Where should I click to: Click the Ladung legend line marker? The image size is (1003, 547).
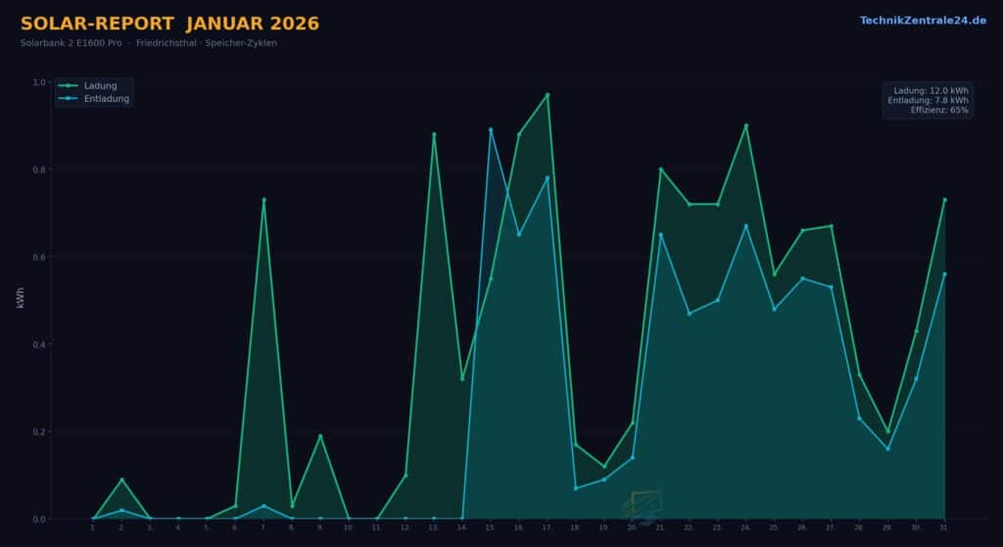tap(69, 86)
